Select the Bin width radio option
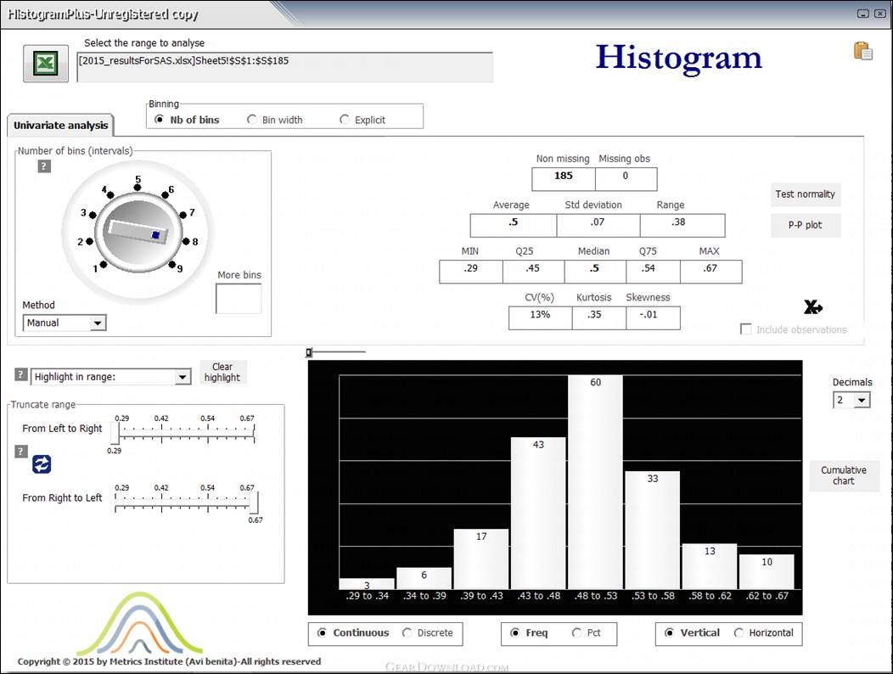This screenshot has height=674, width=893. tap(252, 120)
